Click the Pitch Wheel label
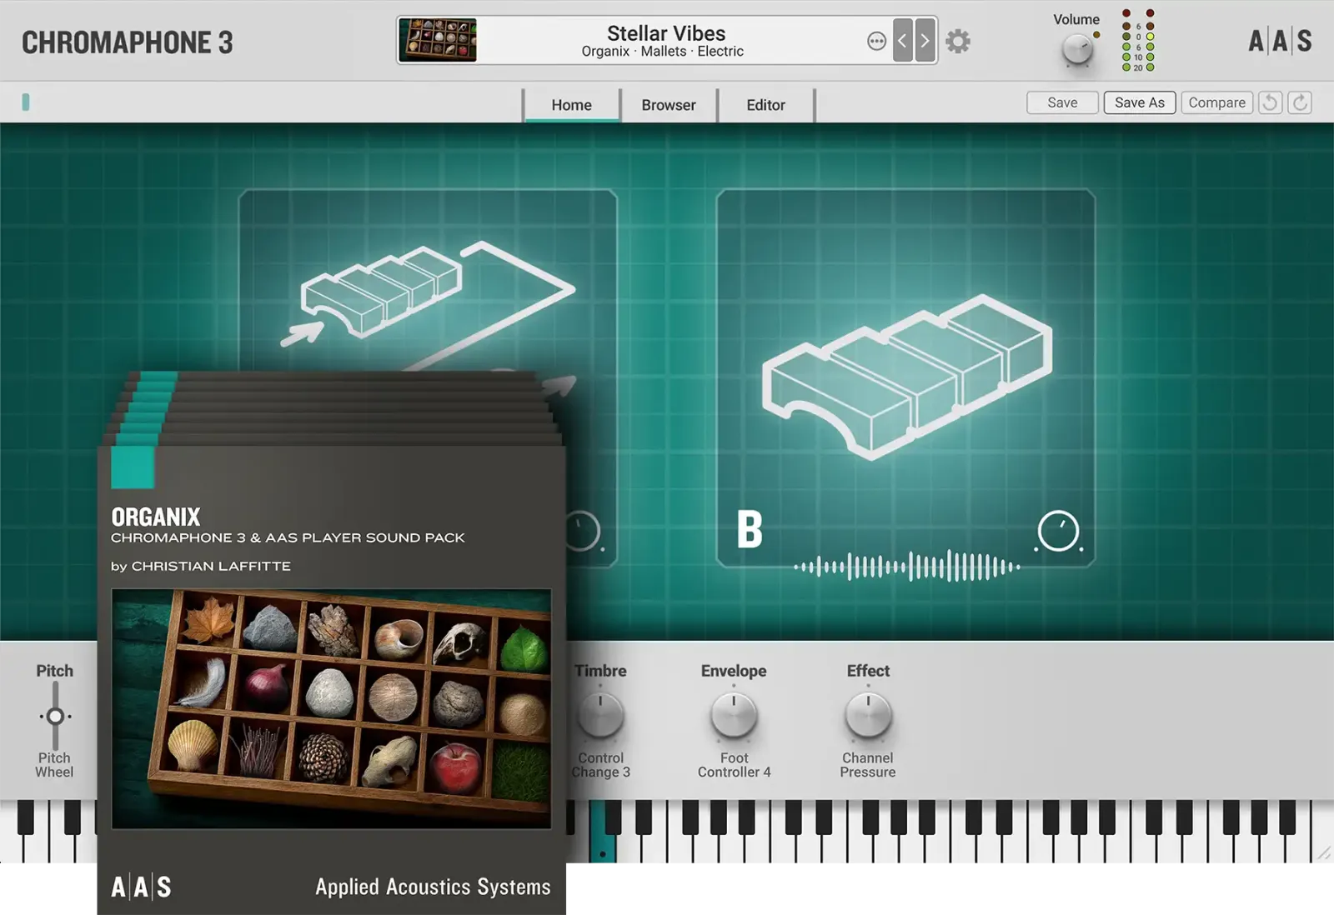This screenshot has width=1334, height=915. [54, 765]
